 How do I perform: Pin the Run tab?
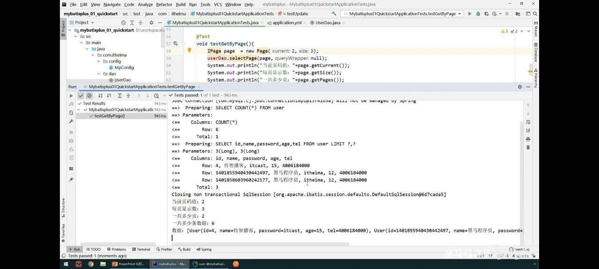point(71,179)
